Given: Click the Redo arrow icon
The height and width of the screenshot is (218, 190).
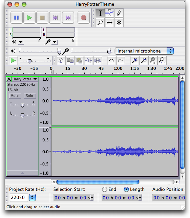Looking at the screenshot, I should (121, 60).
